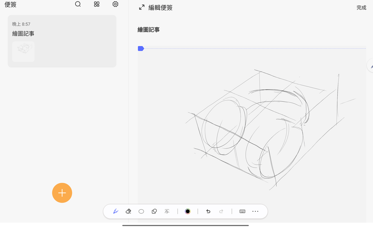Switch to keyboard input

tap(242, 211)
